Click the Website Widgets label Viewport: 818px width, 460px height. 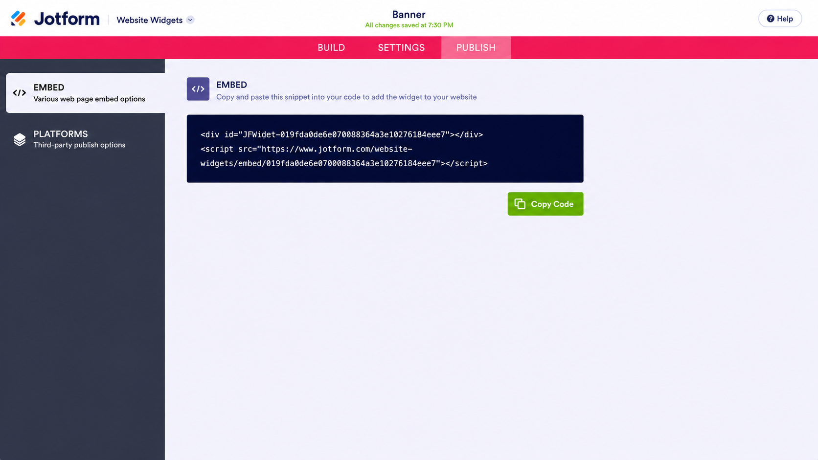pos(149,20)
